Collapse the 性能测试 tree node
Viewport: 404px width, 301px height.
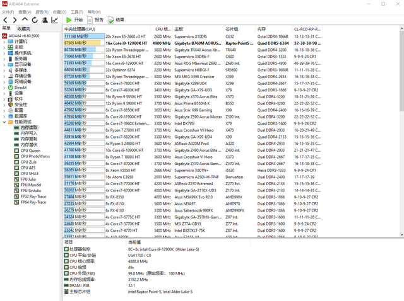coord(4,122)
